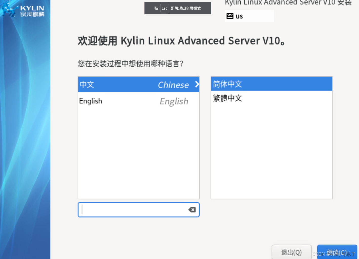359x259 pixels.
Task: Click the blue 继续 continue button
Action: tap(337, 252)
